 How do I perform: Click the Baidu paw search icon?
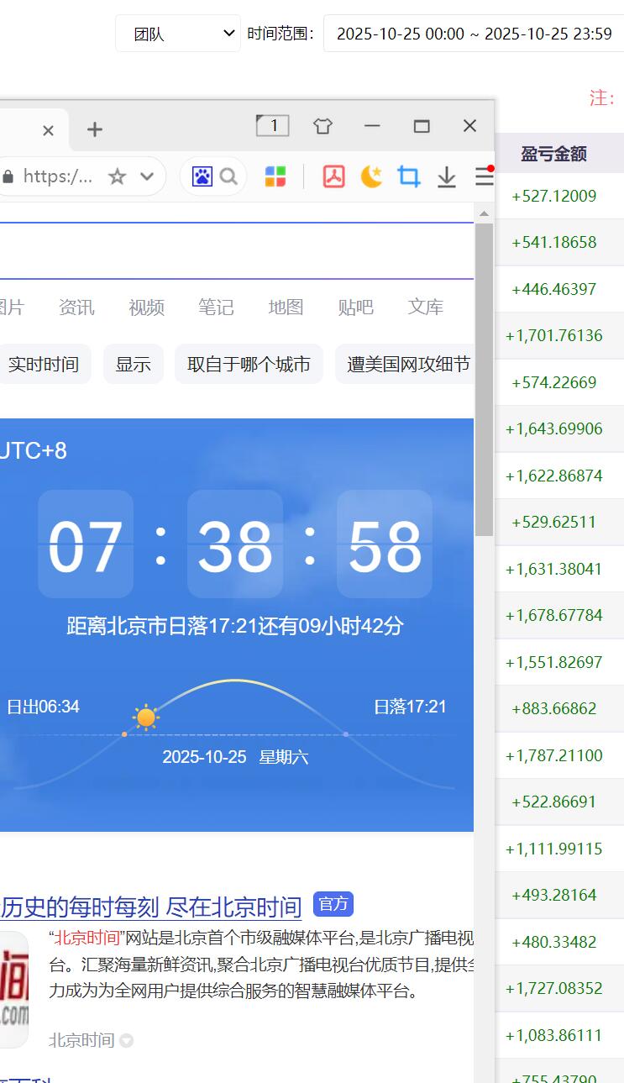click(202, 176)
